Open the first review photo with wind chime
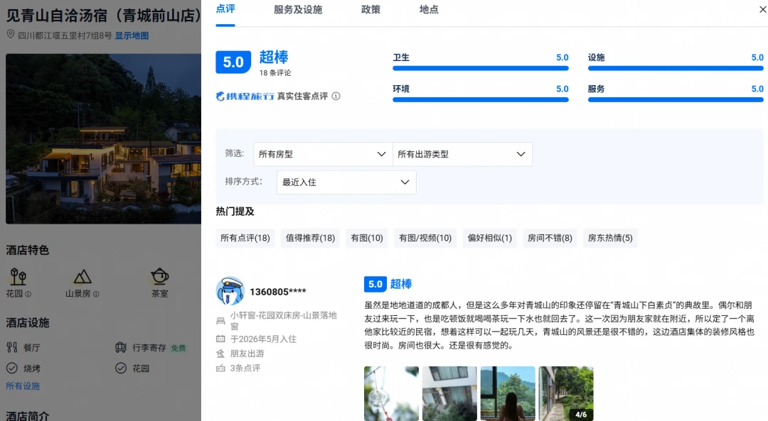768x421 pixels. pos(391,393)
